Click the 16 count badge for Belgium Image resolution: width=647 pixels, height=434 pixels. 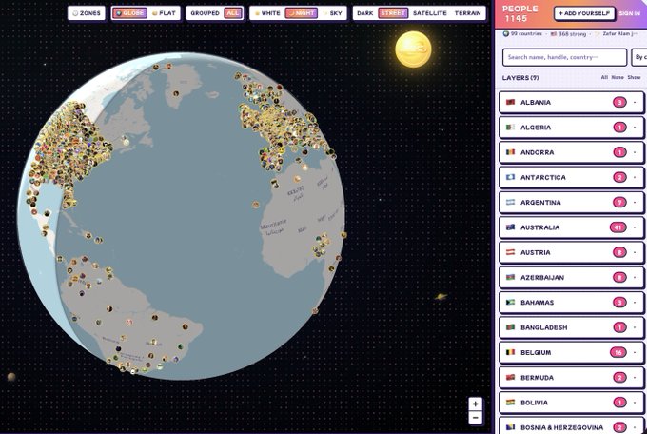tap(618, 352)
